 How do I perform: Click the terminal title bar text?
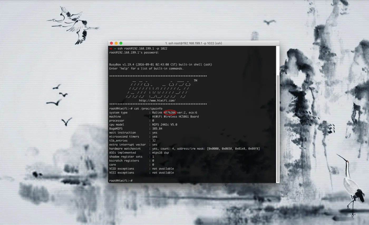(194, 43)
